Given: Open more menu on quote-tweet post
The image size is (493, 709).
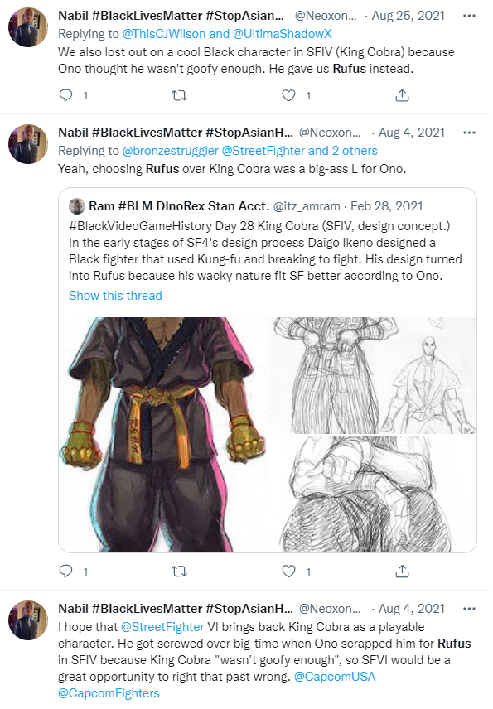Looking at the screenshot, I should (x=469, y=133).
